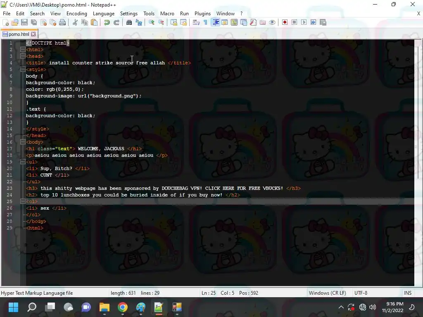Open the Encoding menu
Screen dimensions: 423x317
click(76, 14)
